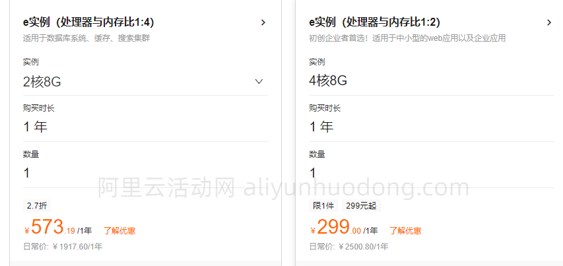Select the 1 年 duration under 2核8G
Viewport: 563px width, 266px height.
[x=35, y=127]
